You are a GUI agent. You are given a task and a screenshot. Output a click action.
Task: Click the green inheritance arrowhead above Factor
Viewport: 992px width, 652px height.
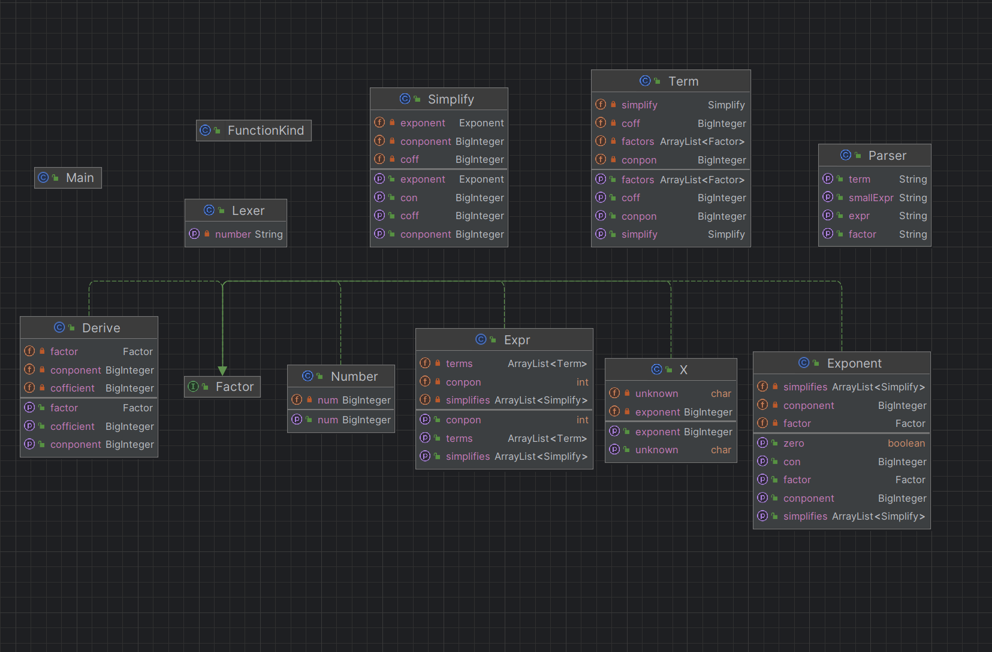tap(222, 371)
